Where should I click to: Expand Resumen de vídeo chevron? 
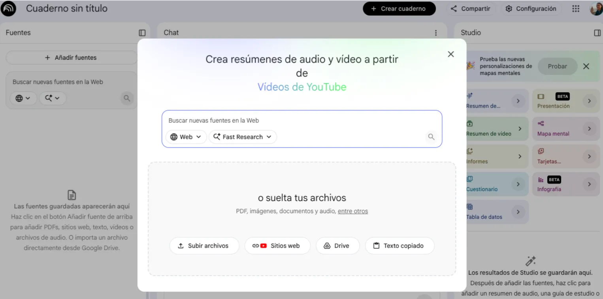pos(520,129)
